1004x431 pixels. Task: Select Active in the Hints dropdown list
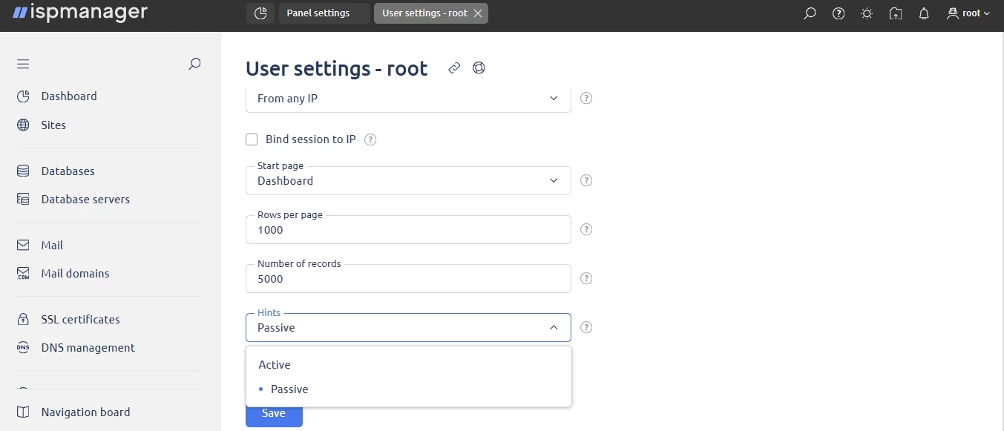[274, 364]
